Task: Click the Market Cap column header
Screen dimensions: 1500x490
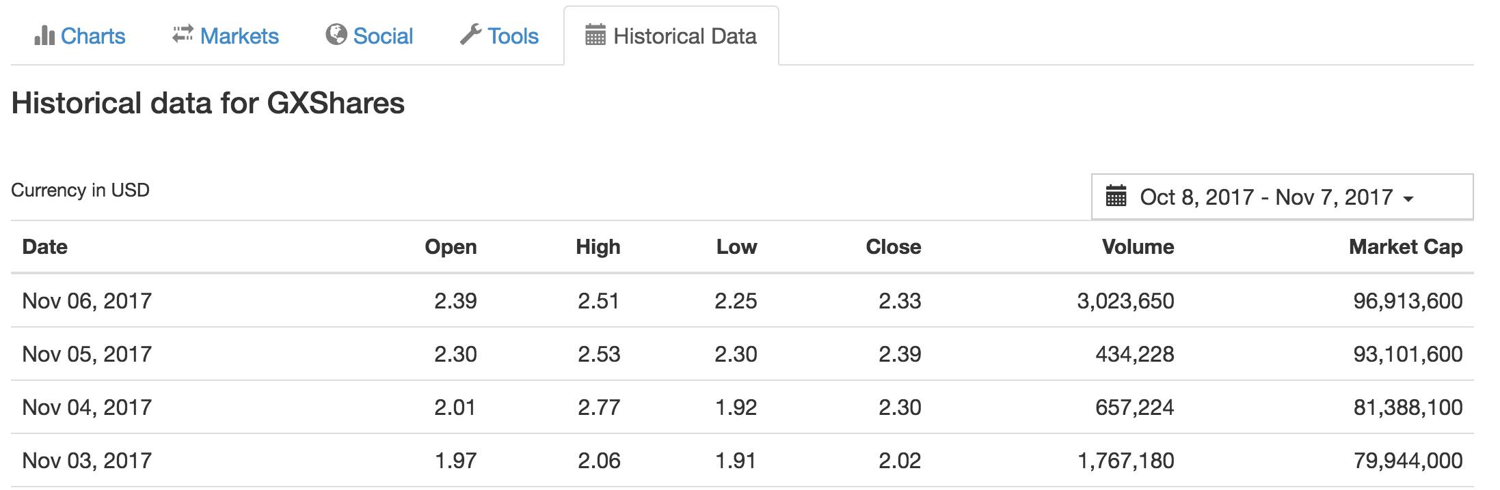Action: tap(1405, 247)
